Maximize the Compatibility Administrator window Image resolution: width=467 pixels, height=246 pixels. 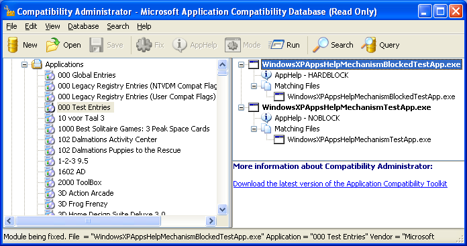pos(440,11)
